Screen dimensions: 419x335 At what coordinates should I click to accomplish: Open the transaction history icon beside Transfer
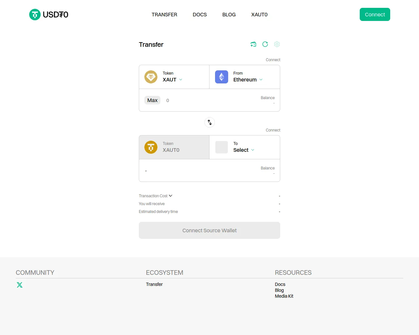pyautogui.click(x=253, y=44)
